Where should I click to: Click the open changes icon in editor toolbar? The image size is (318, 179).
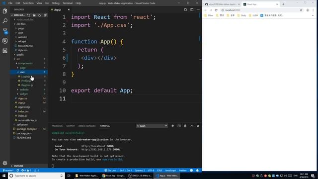click(x=185, y=9)
